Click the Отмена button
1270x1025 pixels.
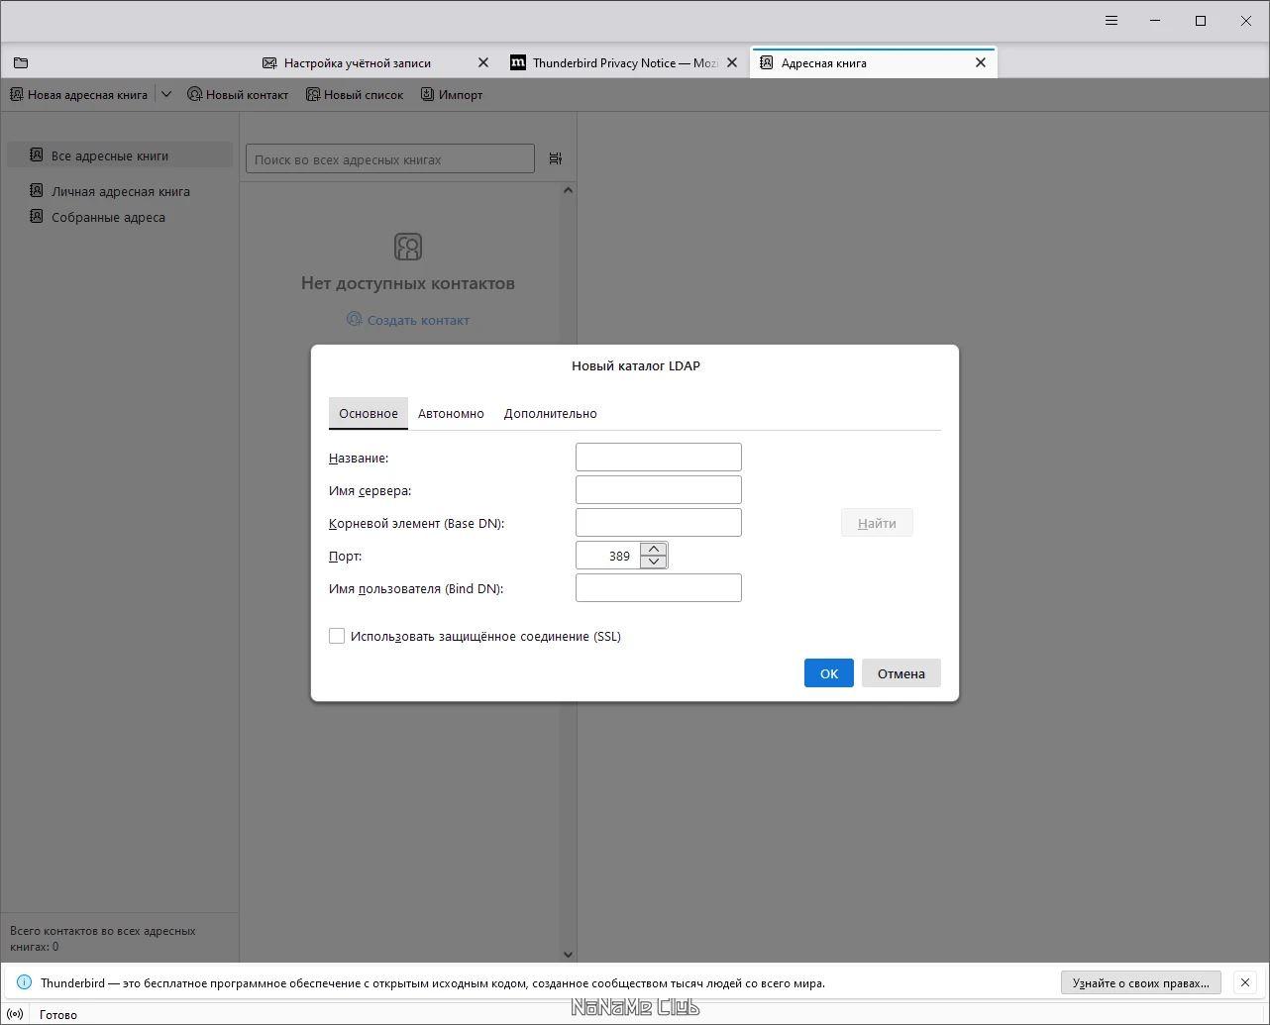901,673
